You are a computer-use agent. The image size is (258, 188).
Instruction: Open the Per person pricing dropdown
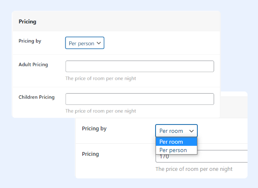(x=84, y=43)
